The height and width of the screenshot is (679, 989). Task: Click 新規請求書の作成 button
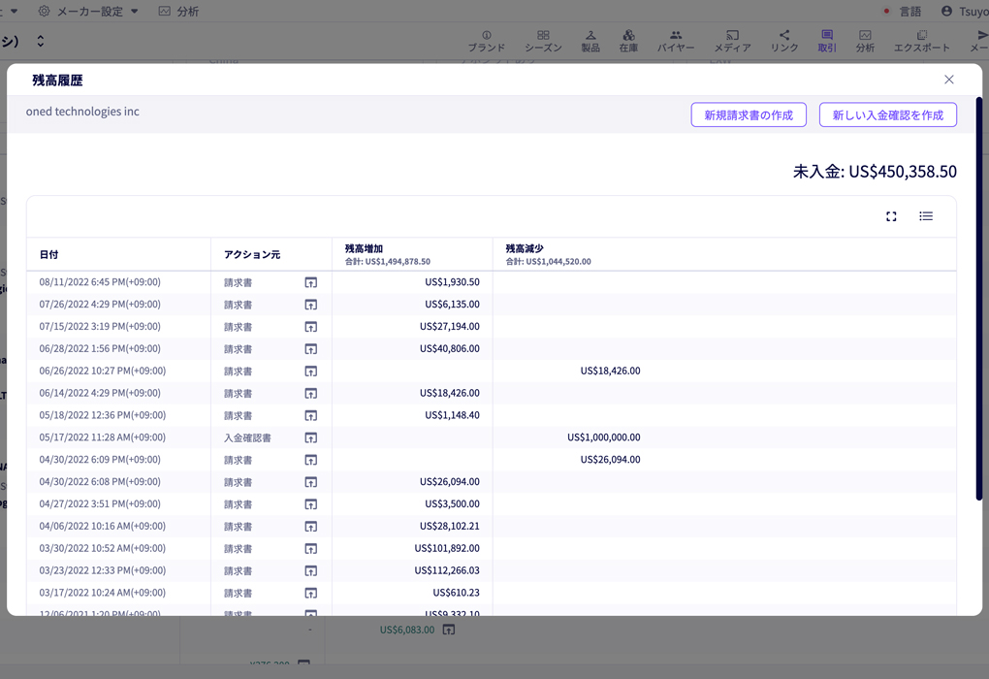coord(749,114)
